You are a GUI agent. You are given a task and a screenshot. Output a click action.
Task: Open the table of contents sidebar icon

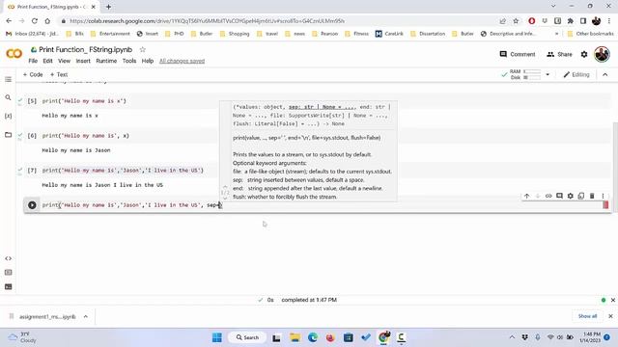[9, 79]
